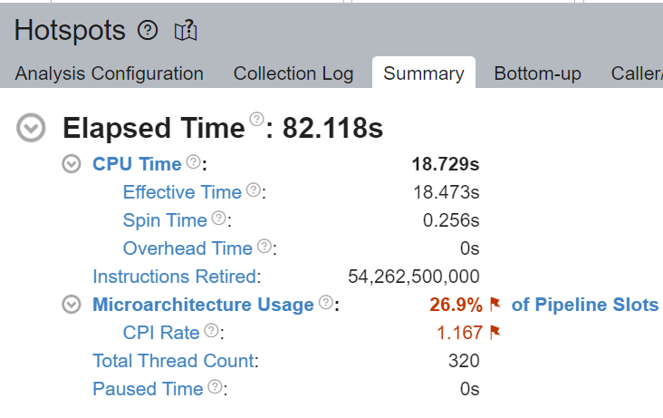Collapse the Elapsed Time section
This screenshot has height=418, width=663.
[31, 128]
